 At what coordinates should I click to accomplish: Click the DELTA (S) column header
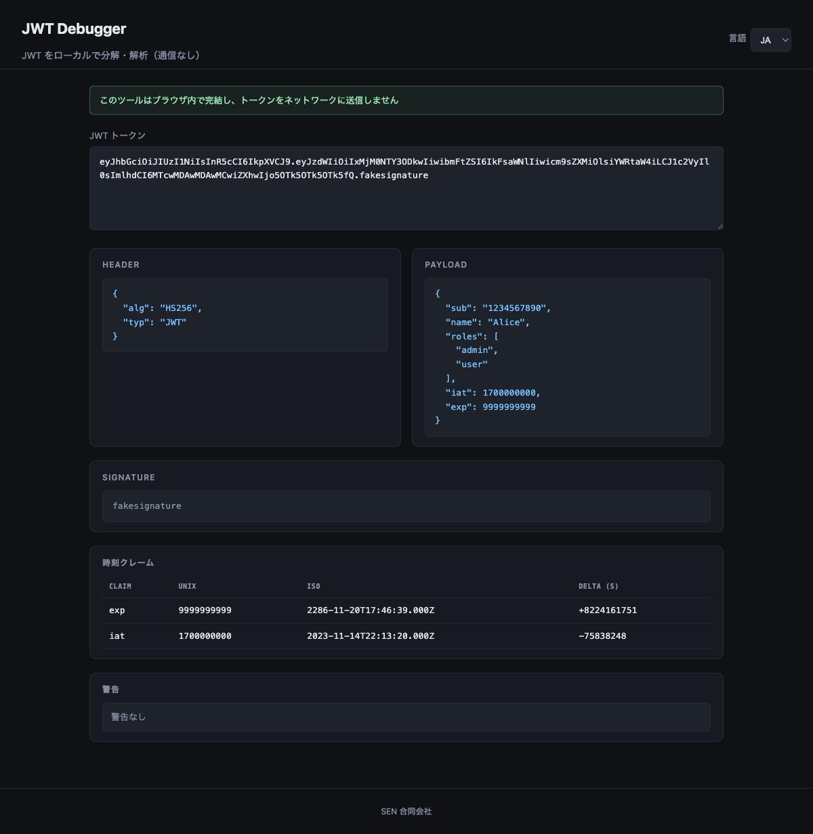(x=598, y=586)
